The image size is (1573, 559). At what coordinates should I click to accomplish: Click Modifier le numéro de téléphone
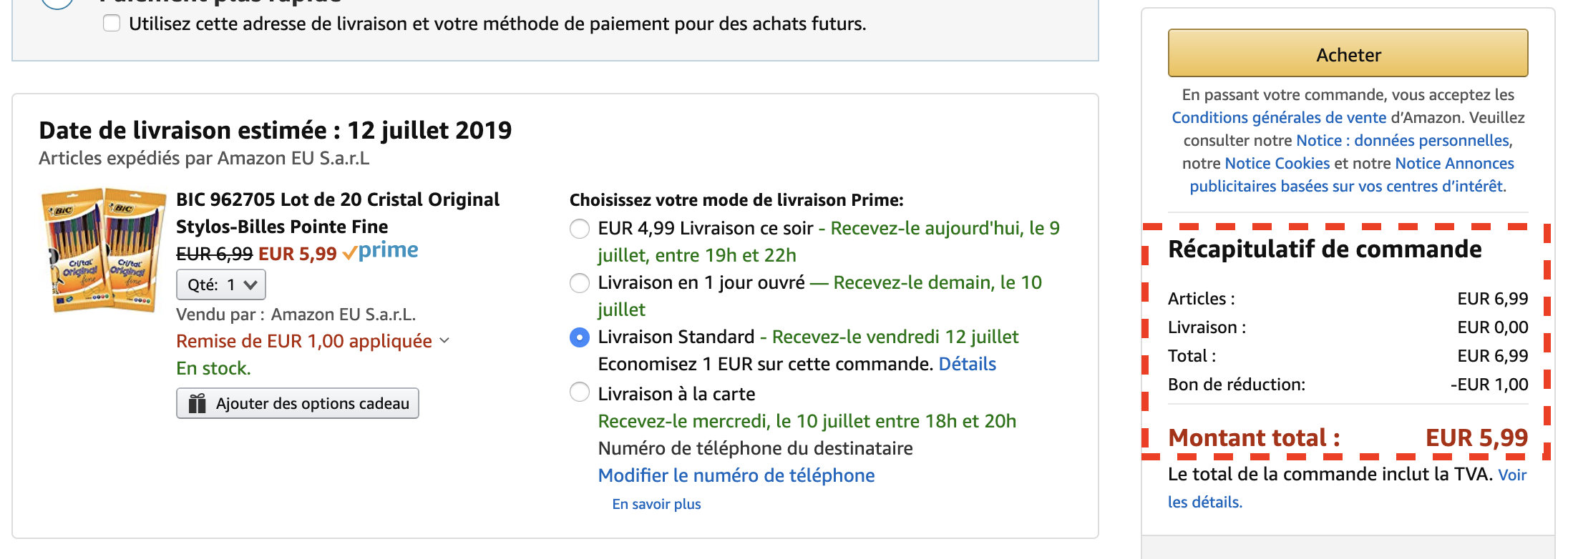(x=736, y=475)
